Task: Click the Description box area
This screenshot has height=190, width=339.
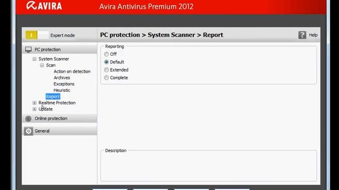Action: pos(209,166)
